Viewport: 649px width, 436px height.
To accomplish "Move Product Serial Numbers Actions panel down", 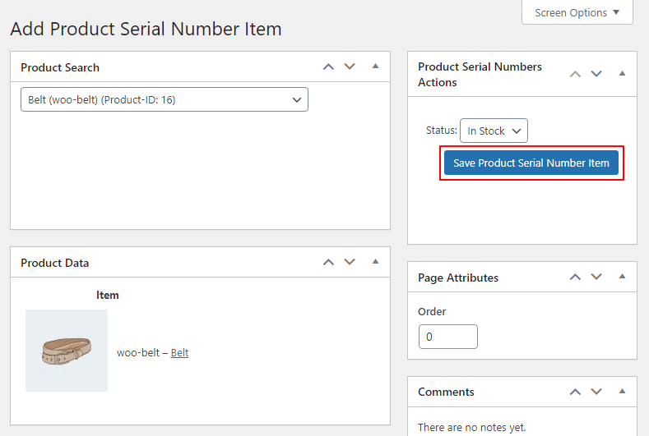I will (596, 75).
